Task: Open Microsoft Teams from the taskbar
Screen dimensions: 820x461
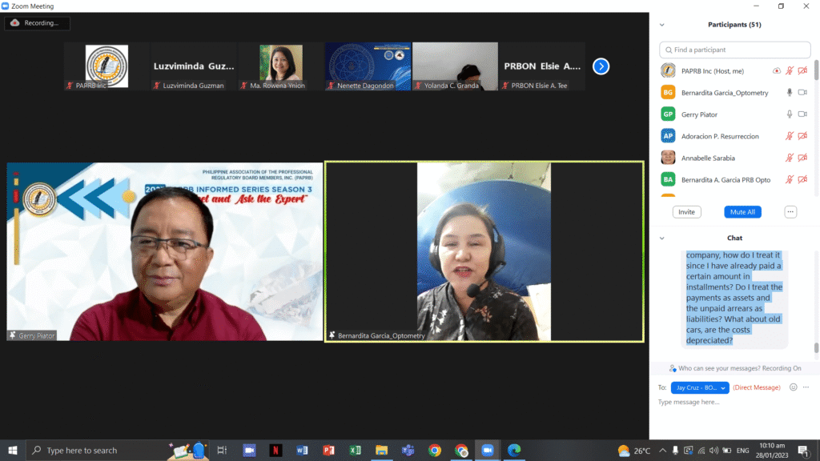Action: point(408,450)
